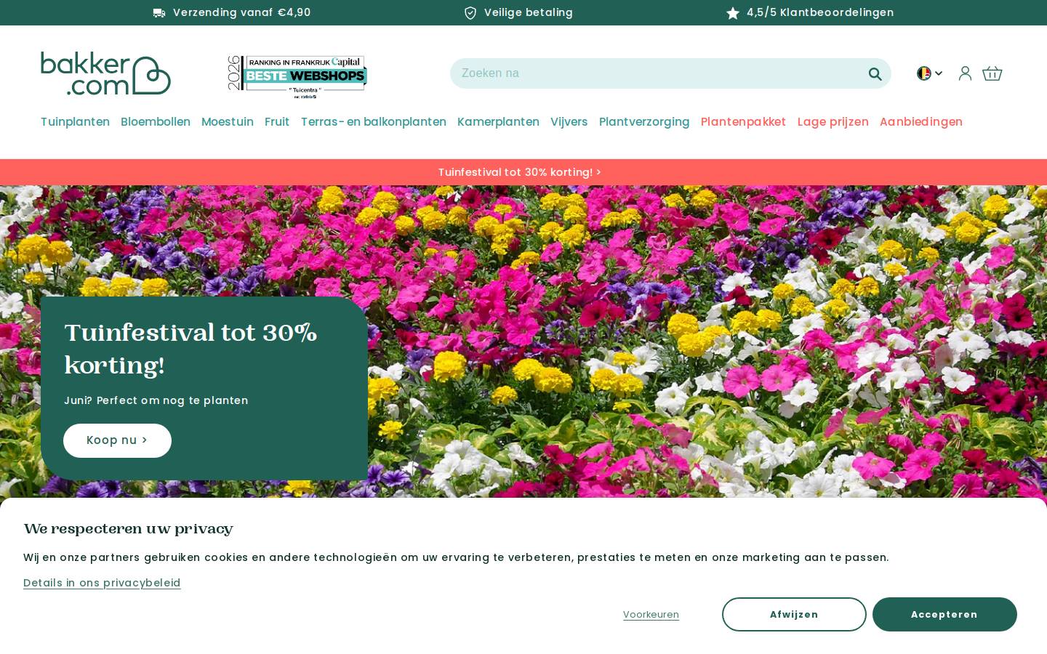Open cookie 'Voorkeuren' link
This screenshot has width=1047, height=654.
pyautogui.click(x=651, y=615)
